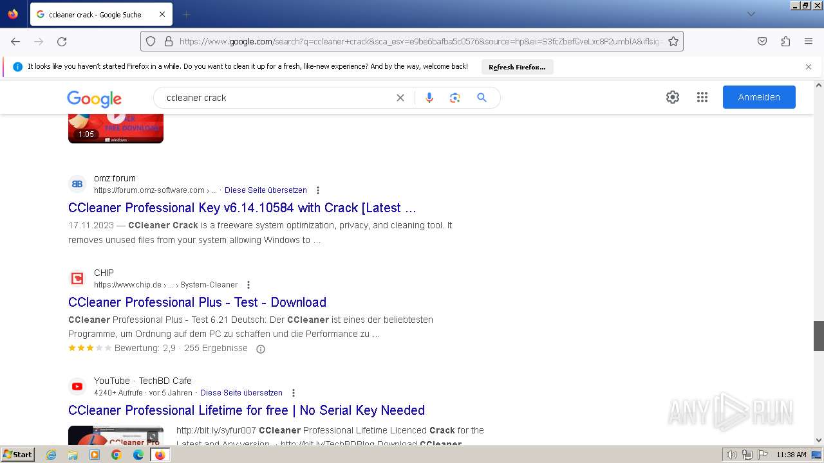Click the 11:38 AM system clock
The height and width of the screenshot is (463, 824).
tap(791, 455)
